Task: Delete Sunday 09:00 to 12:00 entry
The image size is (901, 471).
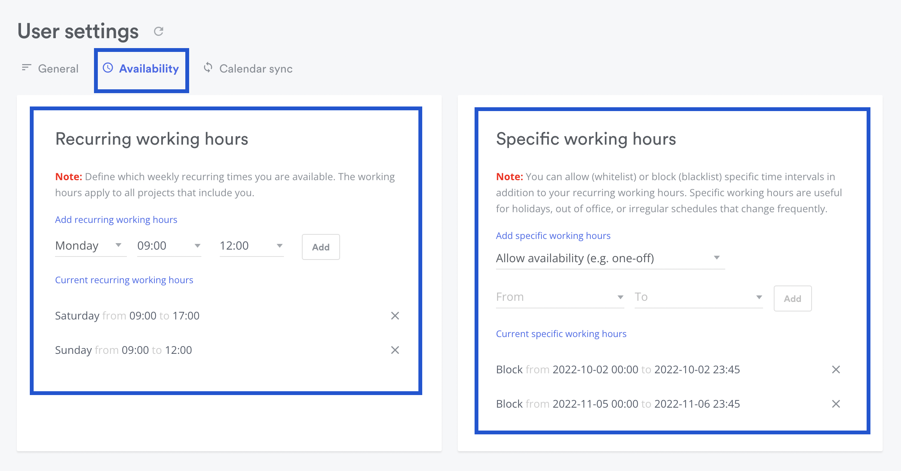Action: click(x=395, y=350)
